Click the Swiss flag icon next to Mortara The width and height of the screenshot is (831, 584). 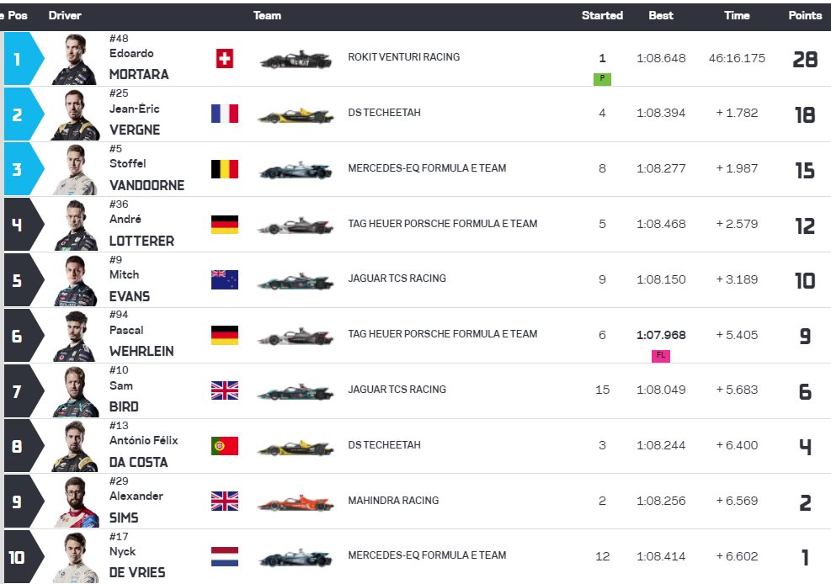tap(225, 59)
